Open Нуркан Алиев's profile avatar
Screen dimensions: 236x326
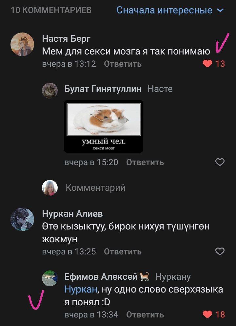click(x=22, y=219)
